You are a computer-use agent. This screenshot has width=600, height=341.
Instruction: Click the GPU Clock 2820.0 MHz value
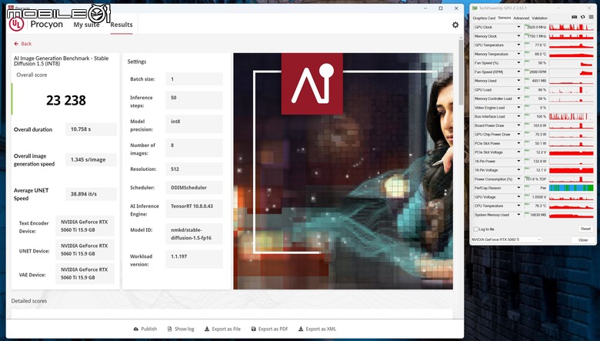pyautogui.click(x=535, y=27)
